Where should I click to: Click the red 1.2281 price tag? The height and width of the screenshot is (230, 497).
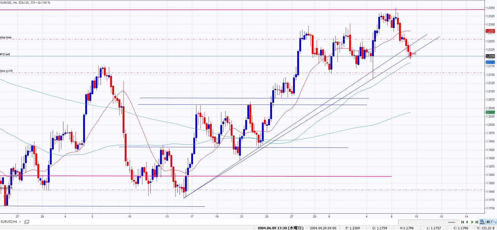click(490, 31)
